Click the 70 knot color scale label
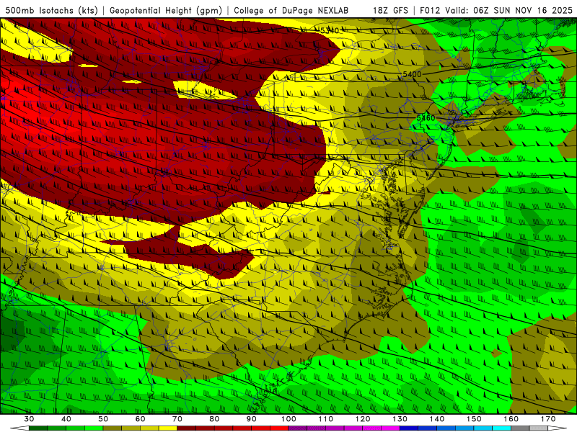This screenshot has height=432, width=577. [x=177, y=419]
